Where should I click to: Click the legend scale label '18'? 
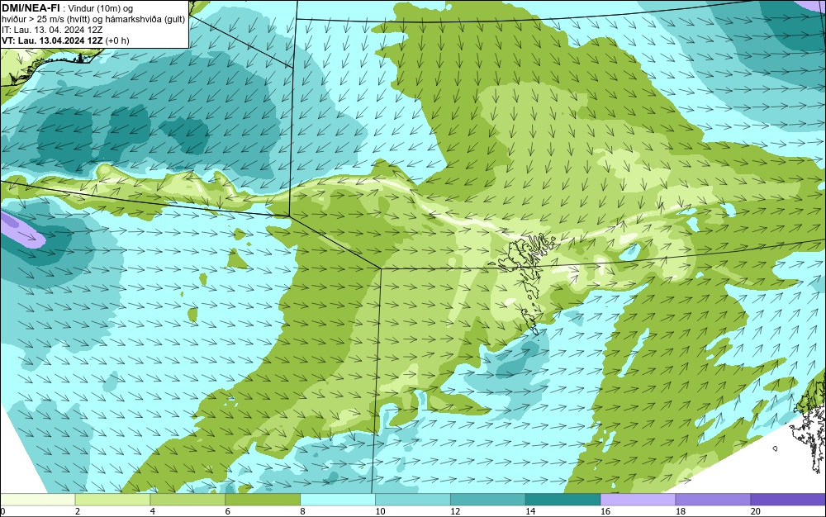[681, 511]
